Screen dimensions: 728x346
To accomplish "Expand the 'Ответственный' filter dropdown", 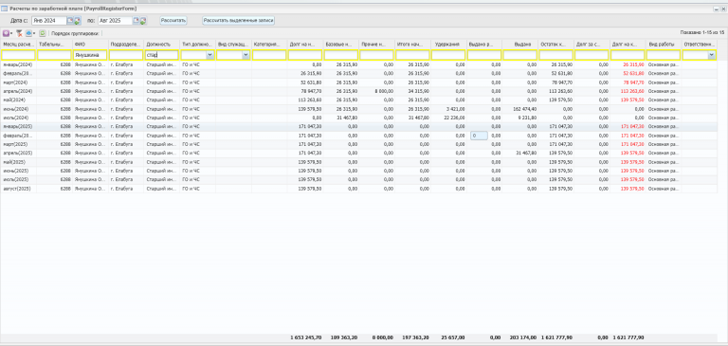I will (x=711, y=55).
